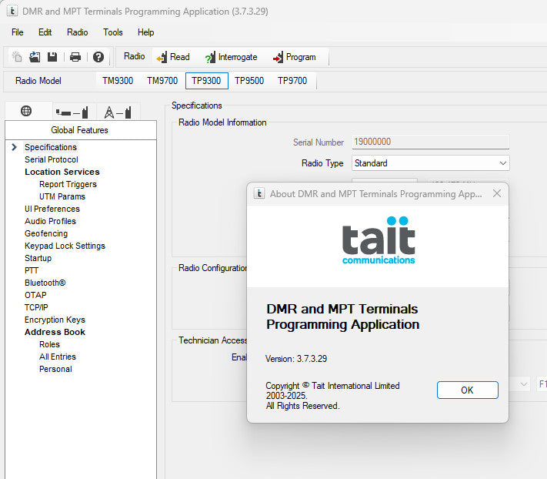The height and width of the screenshot is (479, 547).
Task: Select Specifications in the tree
Action: 51,147
